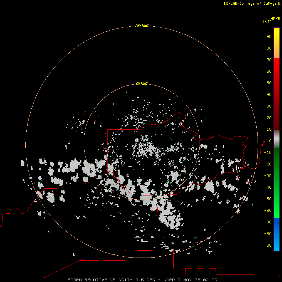This screenshot has width=282, height=282.
Task: Click the blue bottom segment of color bar
Action: click(277, 234)
